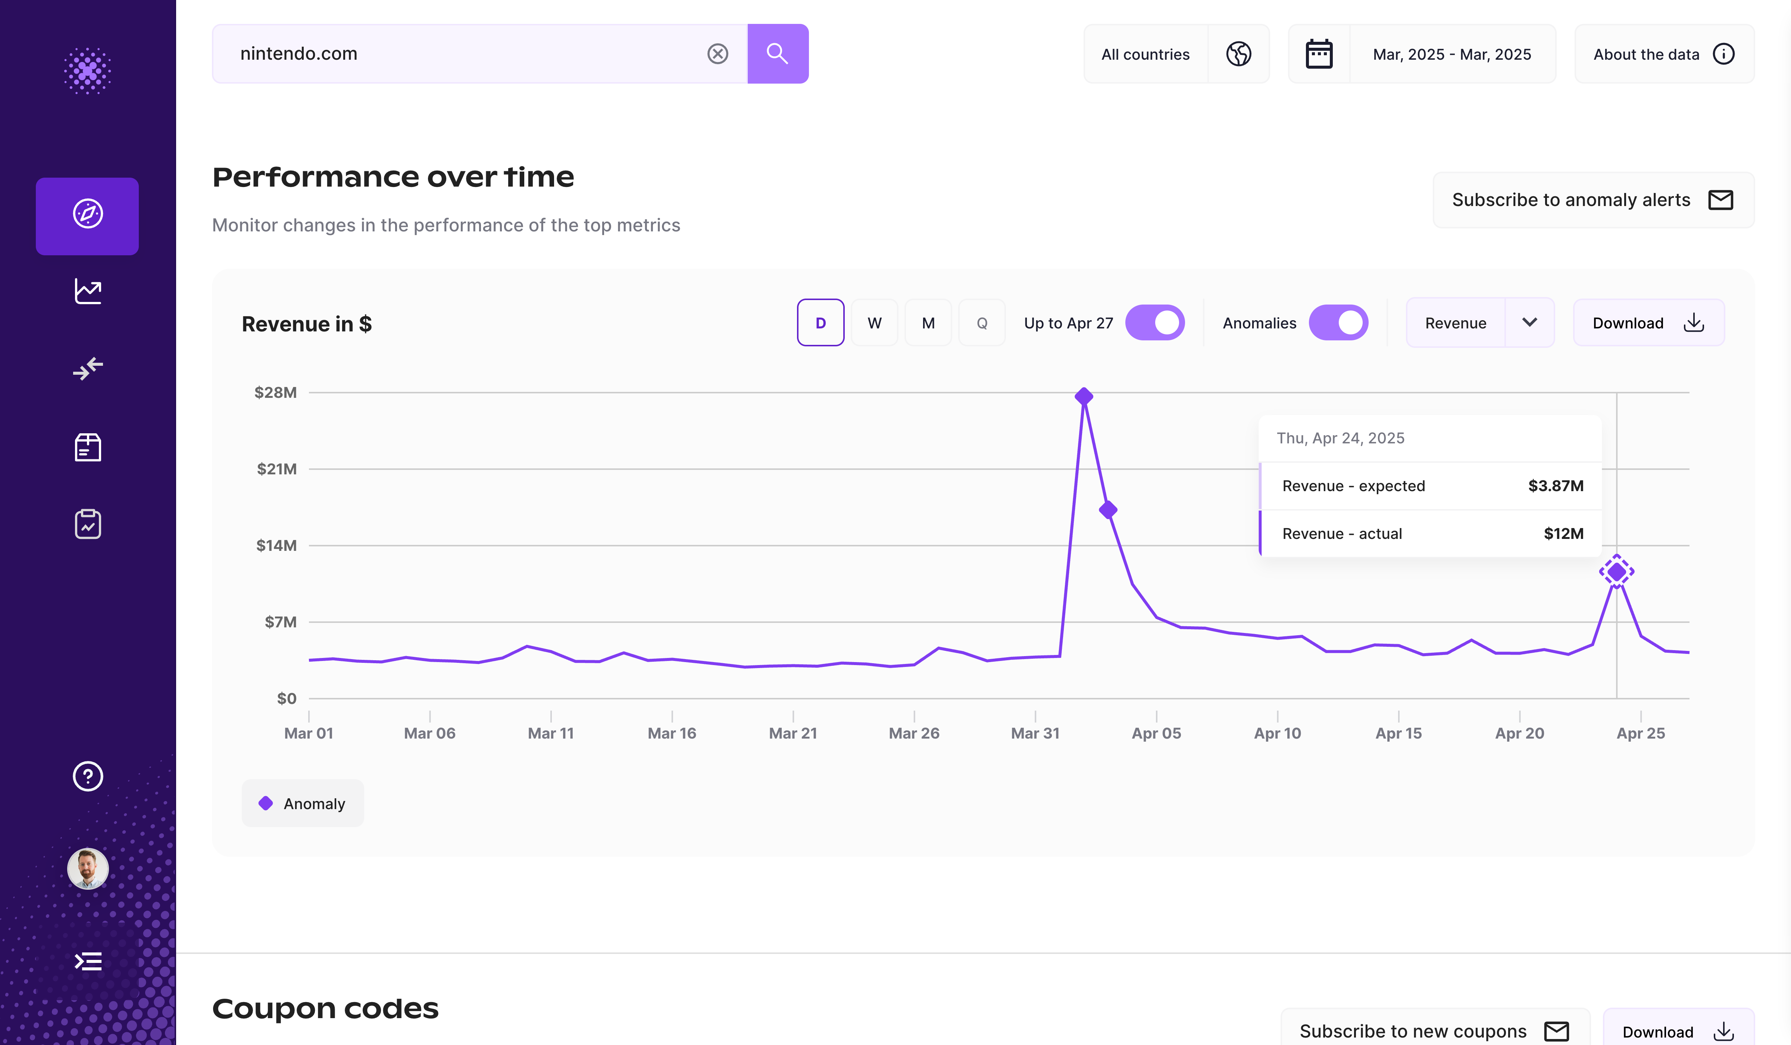Select the M monthly granularity
1791x1045 pixels.
click(928, 323)
